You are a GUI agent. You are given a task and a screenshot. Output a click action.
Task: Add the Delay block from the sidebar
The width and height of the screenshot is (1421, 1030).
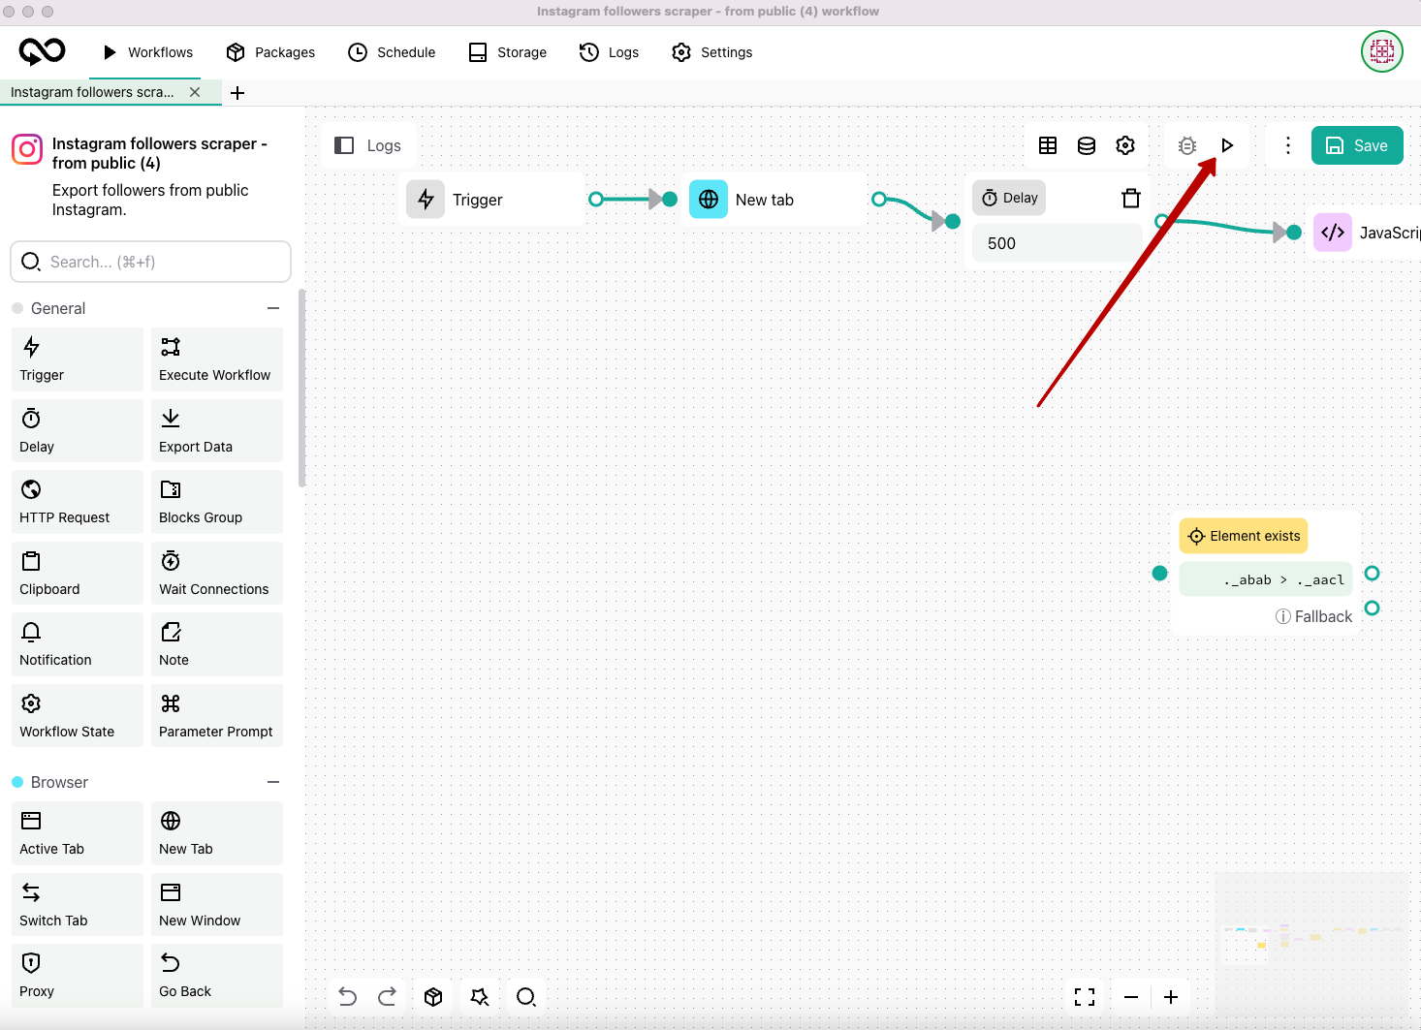78,431
